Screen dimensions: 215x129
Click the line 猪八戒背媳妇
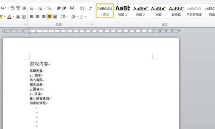pyautogui.click(x=39, y=98)
